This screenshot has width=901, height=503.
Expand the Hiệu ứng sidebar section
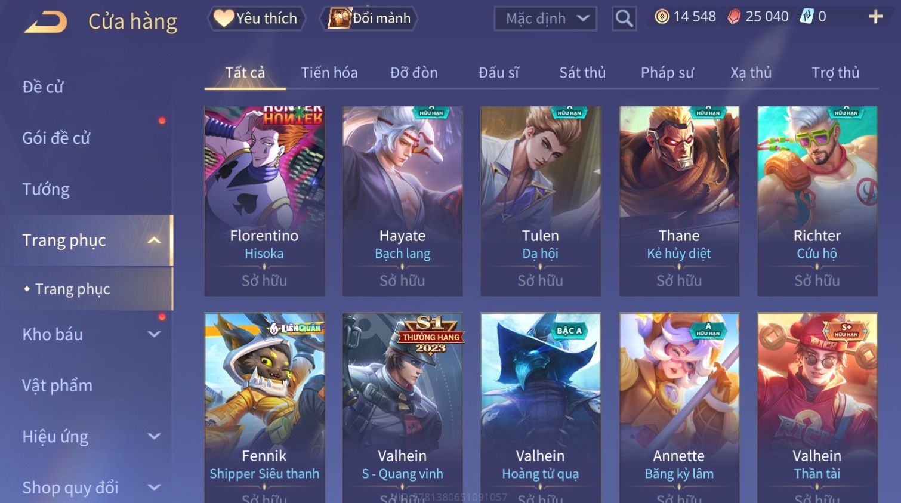154,436
